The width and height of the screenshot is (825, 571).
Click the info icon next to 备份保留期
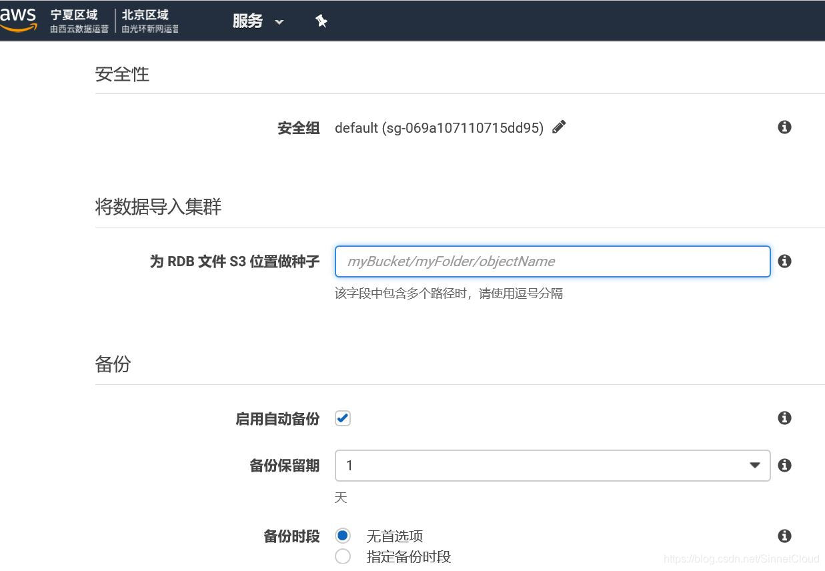click(784, 465)
